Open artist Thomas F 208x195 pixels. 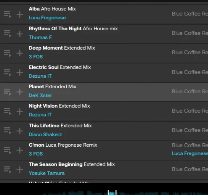(x=40, y=37)
